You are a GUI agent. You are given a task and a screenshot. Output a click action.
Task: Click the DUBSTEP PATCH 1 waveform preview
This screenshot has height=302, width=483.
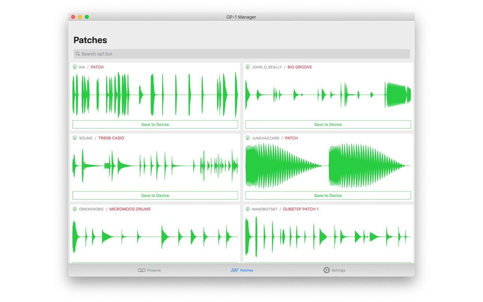pyautogui.click(x=328, y=237)
